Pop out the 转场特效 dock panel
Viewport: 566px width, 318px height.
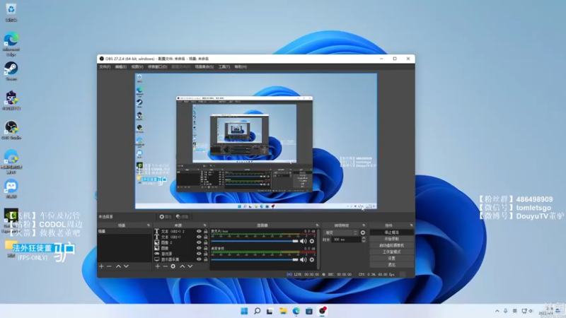click(364, 225)
